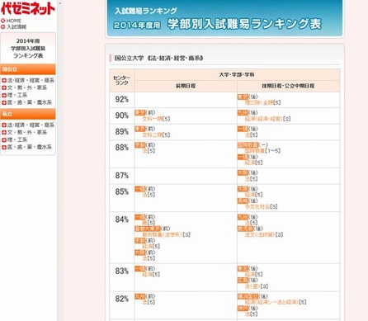Click the circle icon beside 入試情報
Image resolution: width=368 pixels, height=321 pixels.
click(x=3, y=26)
